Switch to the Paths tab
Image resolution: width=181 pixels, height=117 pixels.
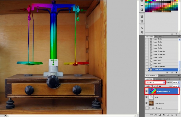(167, 79)
